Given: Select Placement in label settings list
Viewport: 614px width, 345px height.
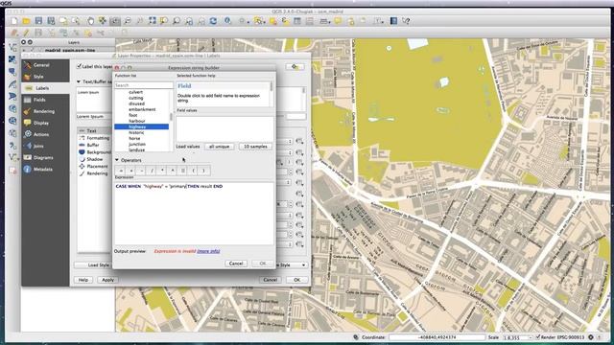Looking at the screenshot, I should [94, 166].
